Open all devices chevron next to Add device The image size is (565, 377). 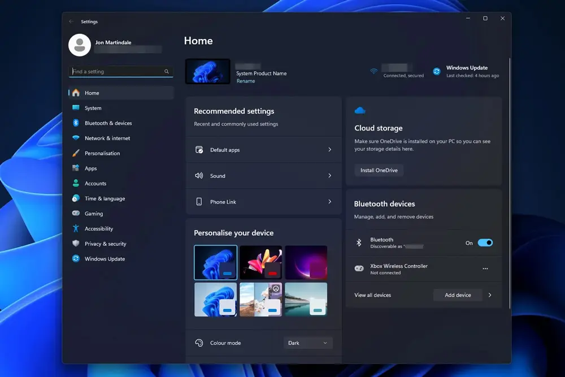490,295
